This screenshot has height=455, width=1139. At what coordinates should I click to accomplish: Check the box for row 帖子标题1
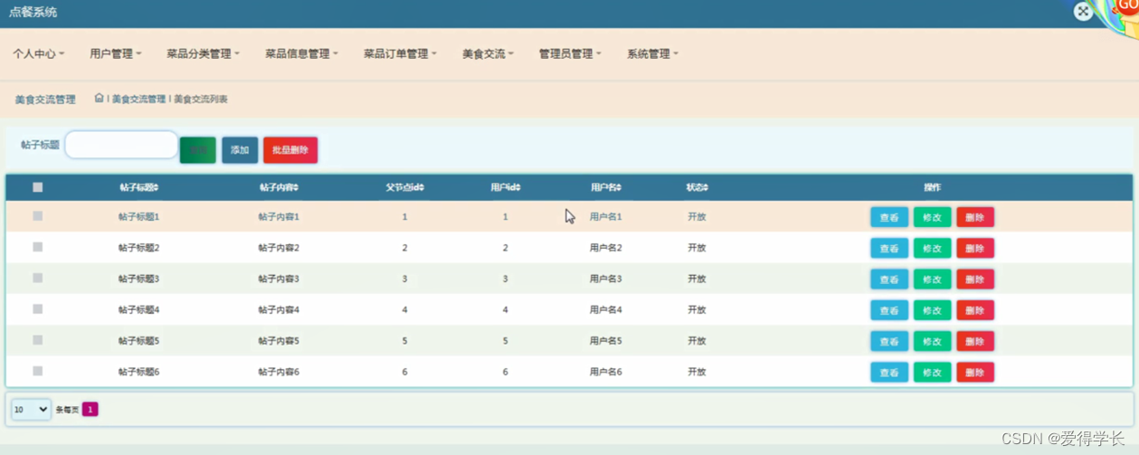click(38, 216)
